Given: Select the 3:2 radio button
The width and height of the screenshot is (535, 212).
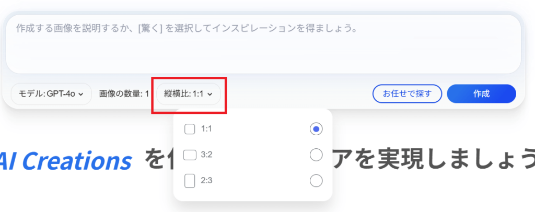Looking at the screenshot, I should coord(316,155).
